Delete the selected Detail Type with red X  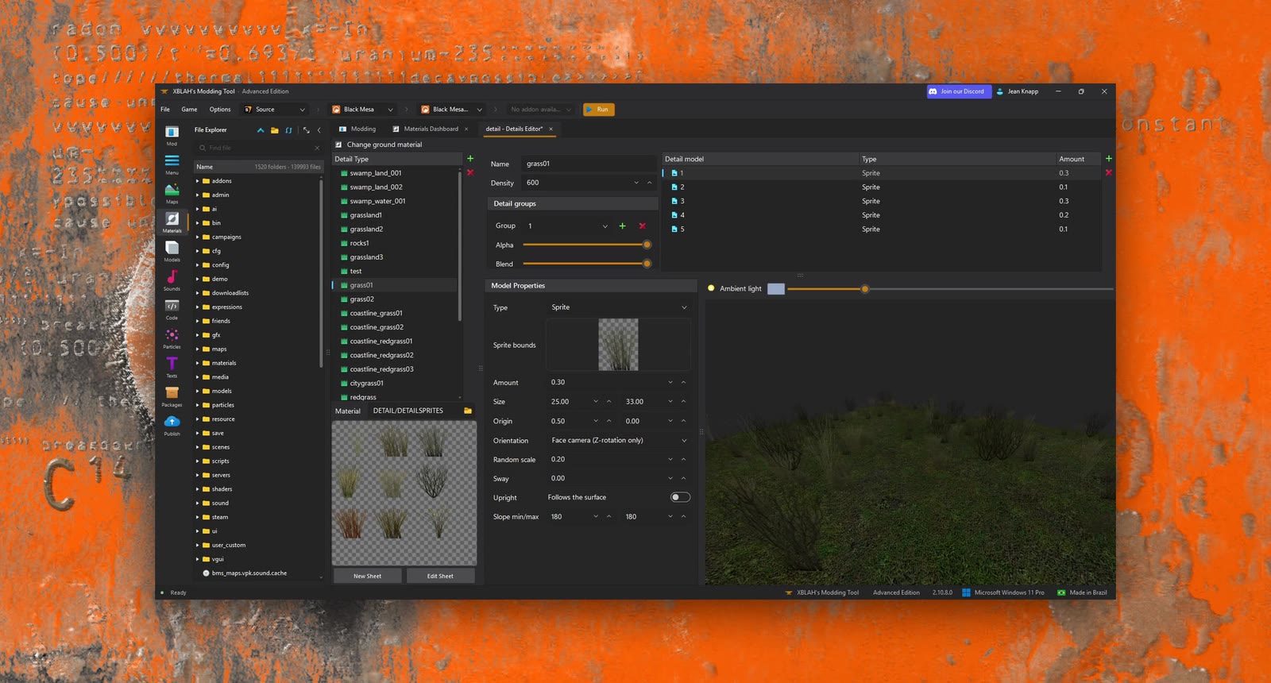[x=470, y=172]
